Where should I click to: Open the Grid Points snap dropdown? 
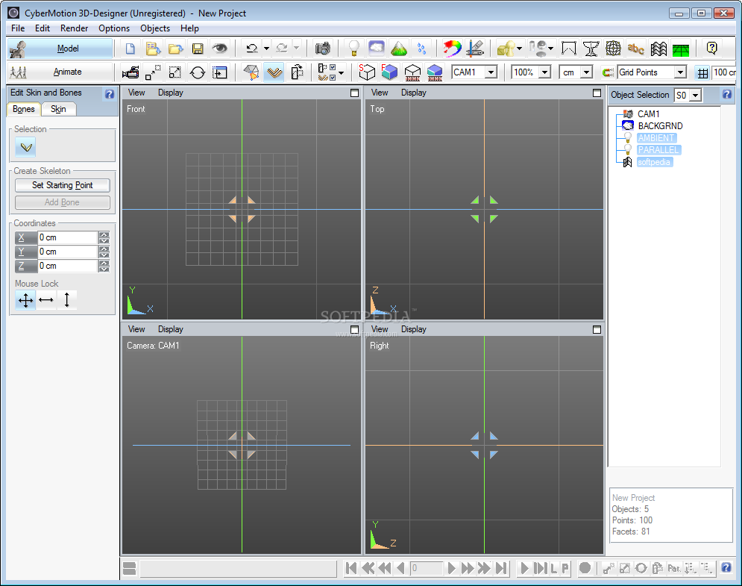click(681, 72)
